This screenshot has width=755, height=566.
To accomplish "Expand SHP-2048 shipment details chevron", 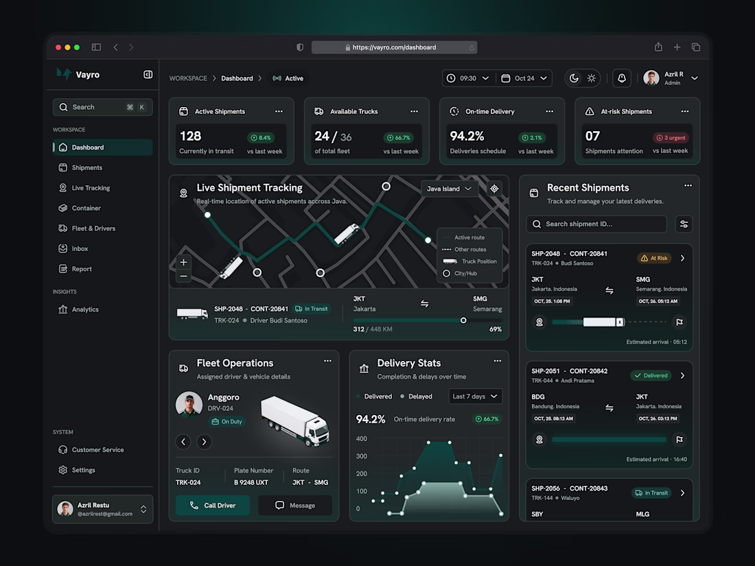I will tap(682, 259).
